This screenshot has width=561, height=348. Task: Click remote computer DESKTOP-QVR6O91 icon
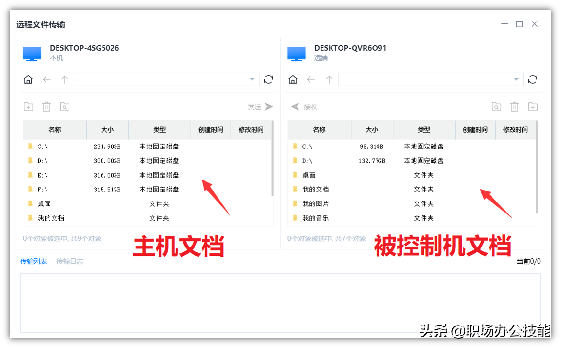pyautogui.click(x=297, y=54)
